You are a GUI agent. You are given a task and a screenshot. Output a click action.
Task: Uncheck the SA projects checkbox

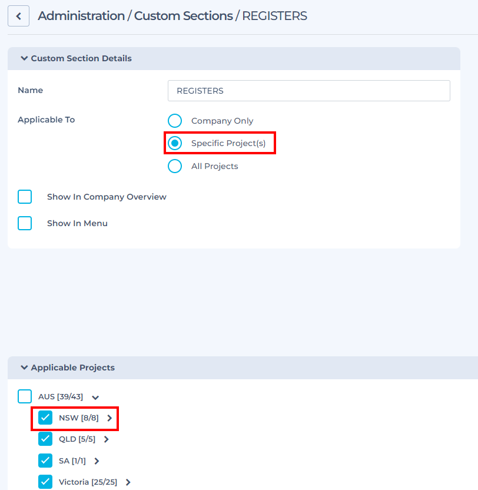(45, 461)
